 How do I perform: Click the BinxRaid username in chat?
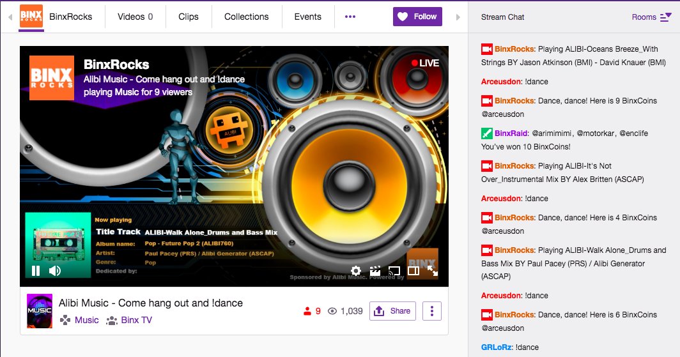(511, 133)
